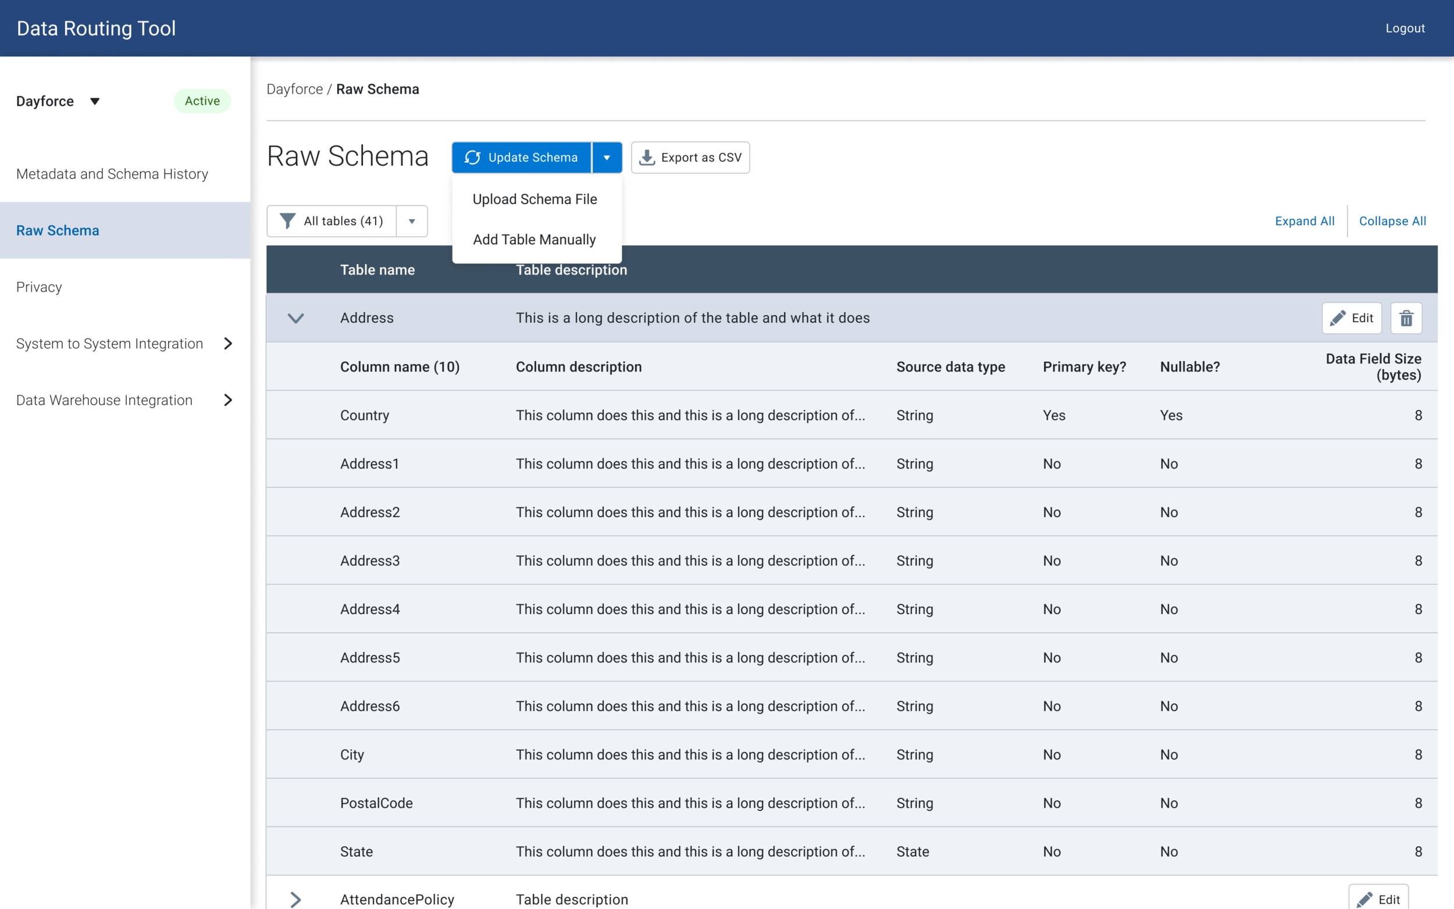Click Logout in the header
Viewport: 1454px width, 909px height.
coord(1405,28)
